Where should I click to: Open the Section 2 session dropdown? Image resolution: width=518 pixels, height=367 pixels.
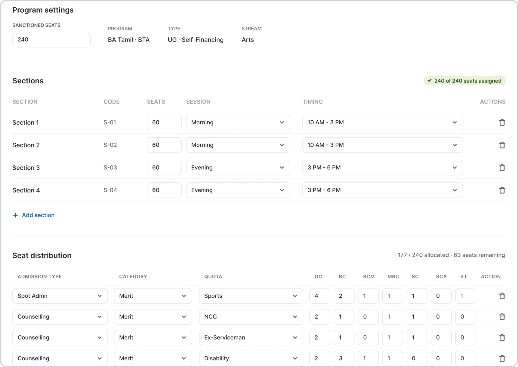click(x=238, y=145)
